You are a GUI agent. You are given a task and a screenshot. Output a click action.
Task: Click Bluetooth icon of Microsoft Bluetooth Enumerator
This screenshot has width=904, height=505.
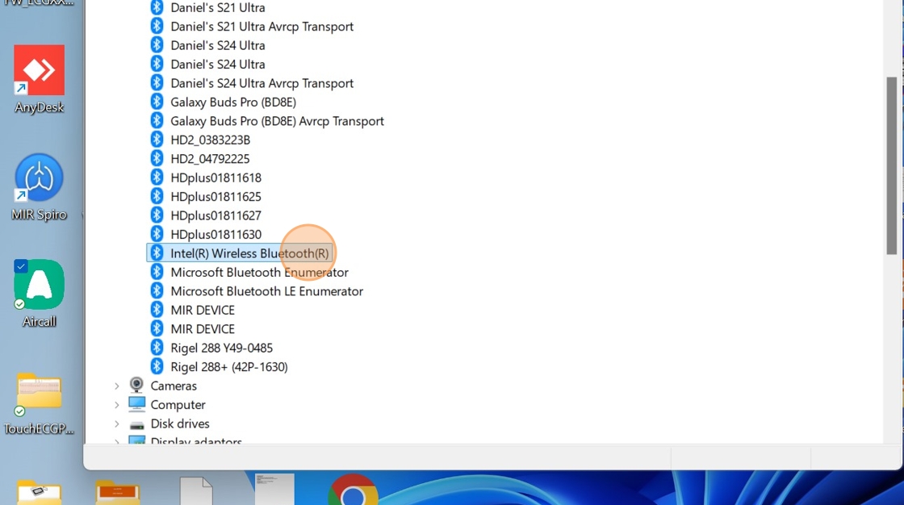(x=157, y=272)
